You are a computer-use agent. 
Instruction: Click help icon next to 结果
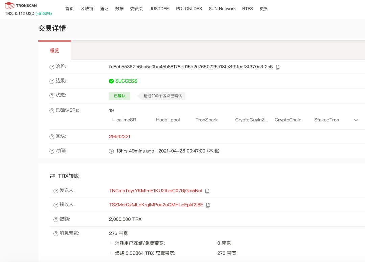pyautogui.click(x=52, y=81)
